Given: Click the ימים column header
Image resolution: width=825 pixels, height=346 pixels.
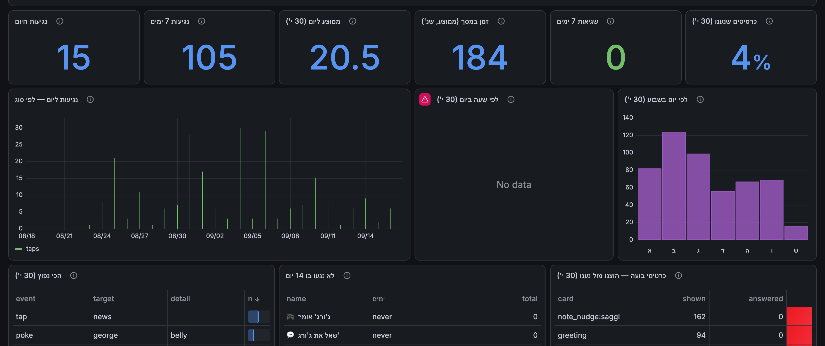Looking at the screenshot, I should (378, 299).
